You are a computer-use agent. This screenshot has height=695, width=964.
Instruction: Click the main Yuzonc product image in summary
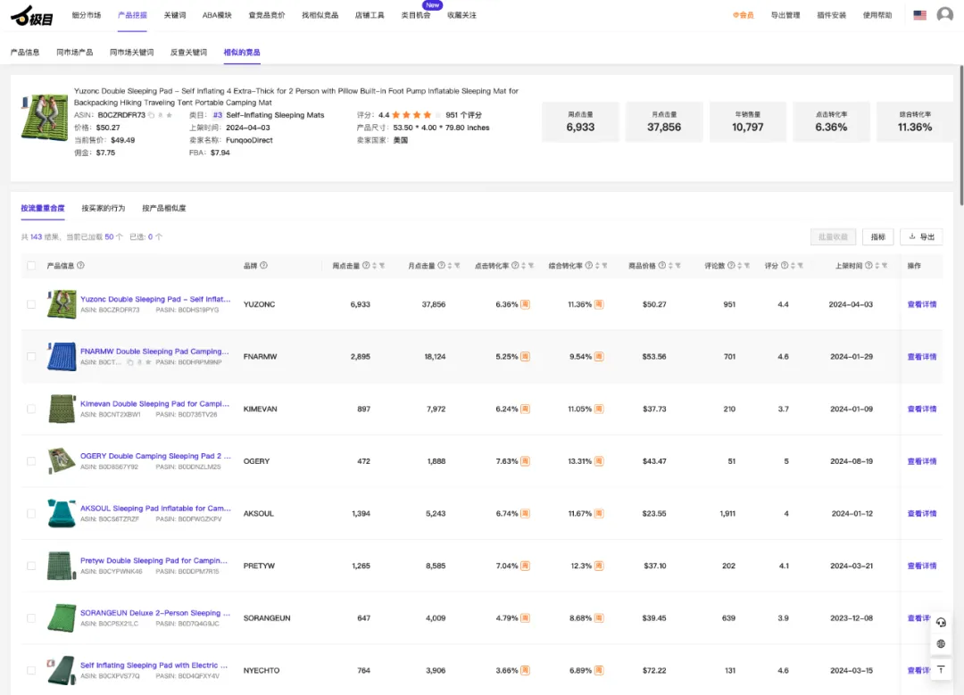[x=45, y=117]
